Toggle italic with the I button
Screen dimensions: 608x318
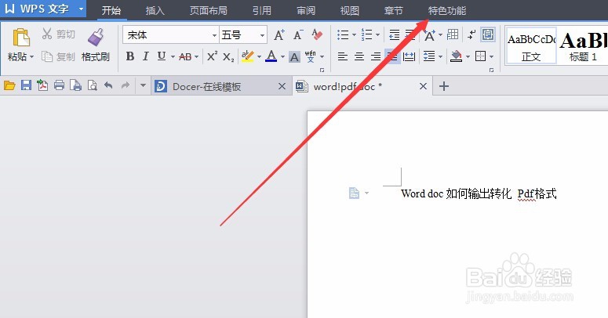tap(145, 56)
